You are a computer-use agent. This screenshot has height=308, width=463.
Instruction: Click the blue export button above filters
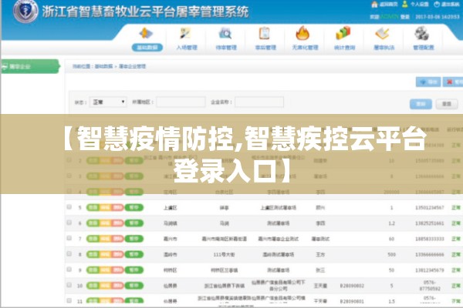coord(428,82)
